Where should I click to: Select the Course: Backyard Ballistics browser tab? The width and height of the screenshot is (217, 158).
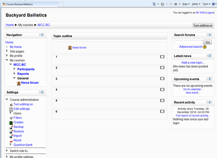point(30,4)
